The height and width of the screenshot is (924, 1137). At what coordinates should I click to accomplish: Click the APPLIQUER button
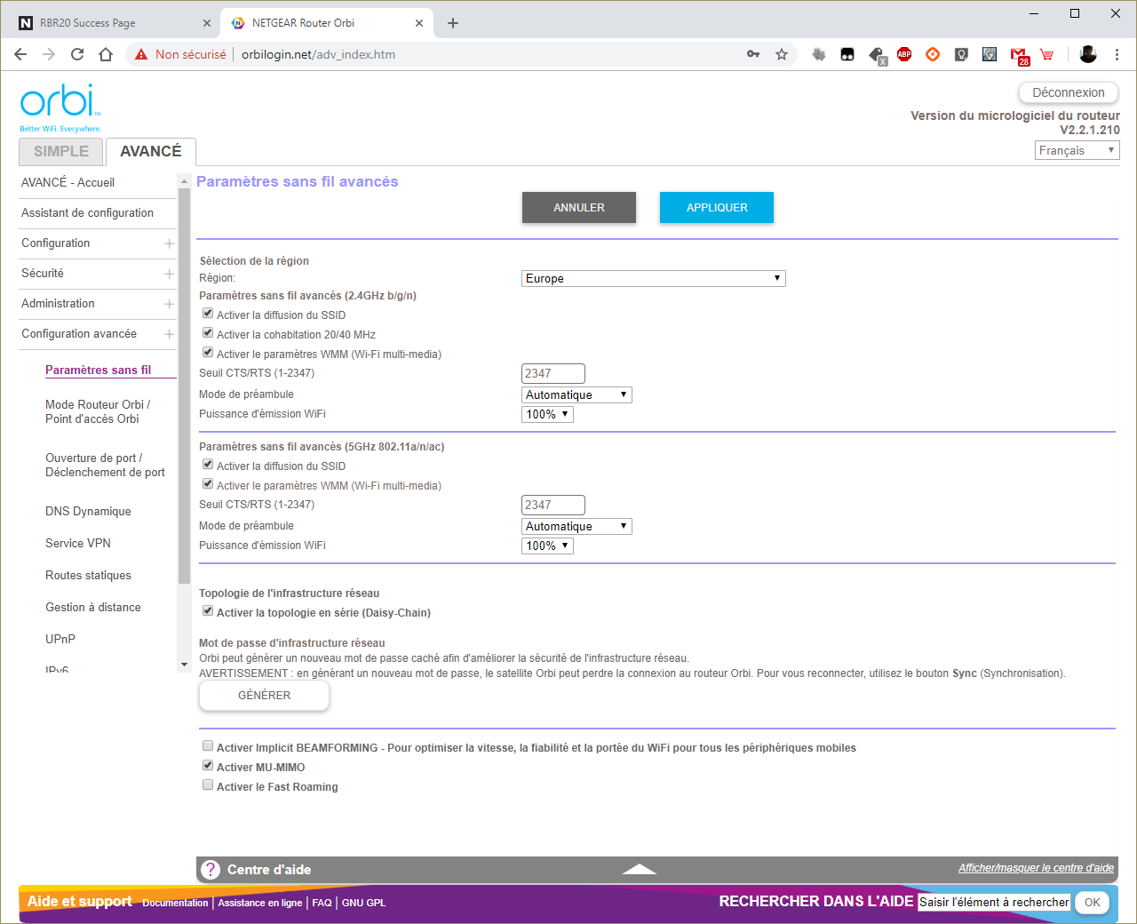pyautogui.click(x=717, y=207)
